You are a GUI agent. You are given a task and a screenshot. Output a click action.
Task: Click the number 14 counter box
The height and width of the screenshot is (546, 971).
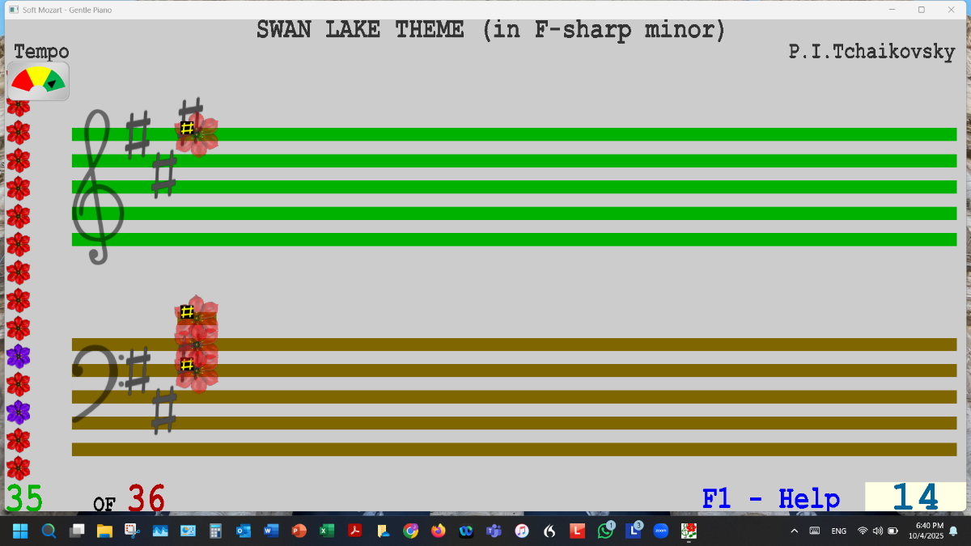[914, 497]
